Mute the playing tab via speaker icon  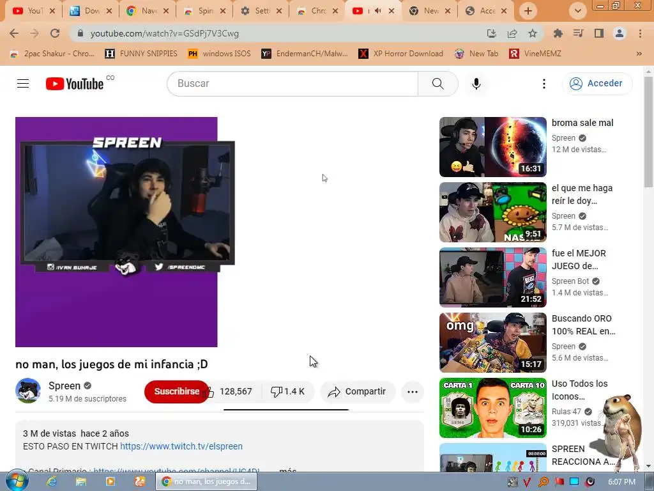(378, 11)
